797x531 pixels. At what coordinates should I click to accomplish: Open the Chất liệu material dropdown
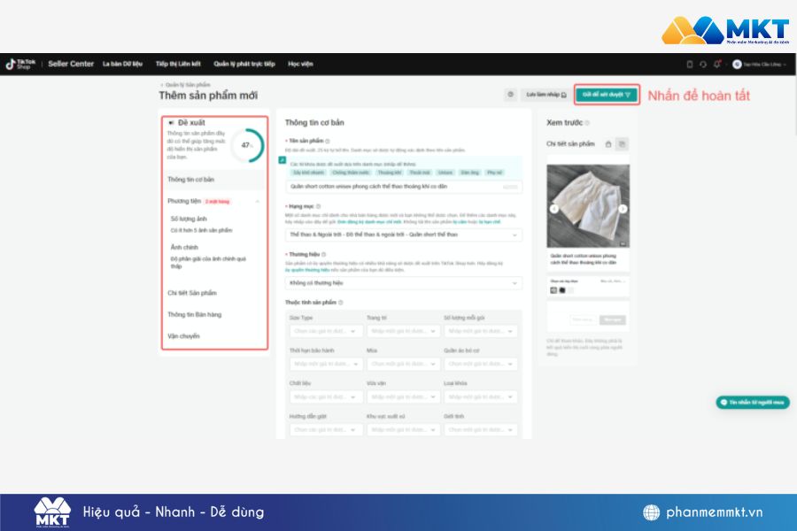[326, 396]
